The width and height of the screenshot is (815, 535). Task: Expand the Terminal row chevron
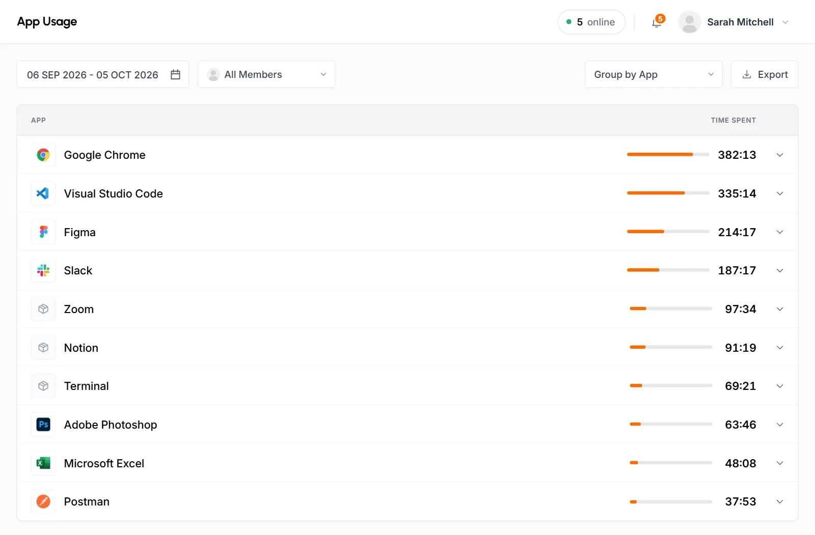pos(780,386)
